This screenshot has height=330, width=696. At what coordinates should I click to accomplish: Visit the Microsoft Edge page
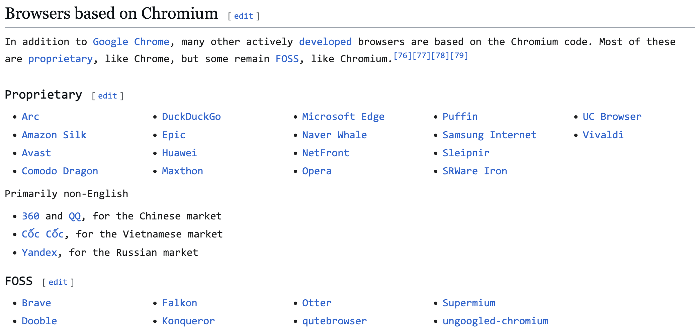point(343,117)
